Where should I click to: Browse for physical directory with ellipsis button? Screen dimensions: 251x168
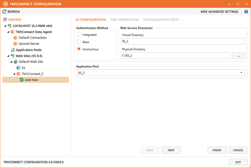pyautogui.click(x=238, y=56)
